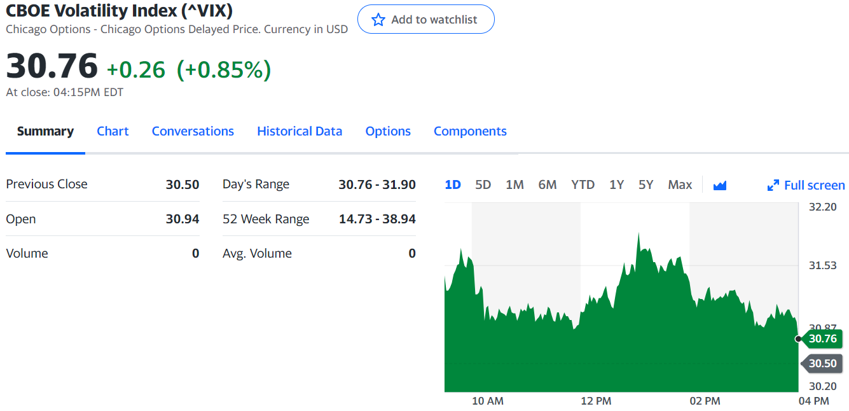Select the 1Y chart range

(x=616, y=185)
